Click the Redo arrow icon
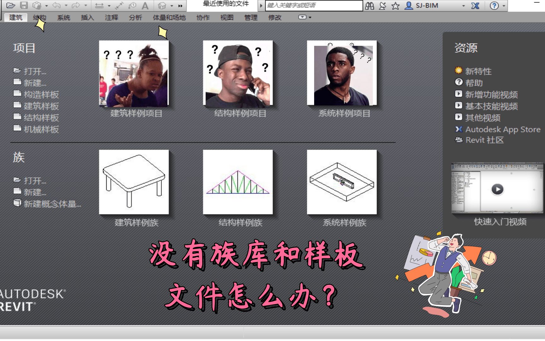Viewport: 545px width, 341px height. click(x=76, y=5)
